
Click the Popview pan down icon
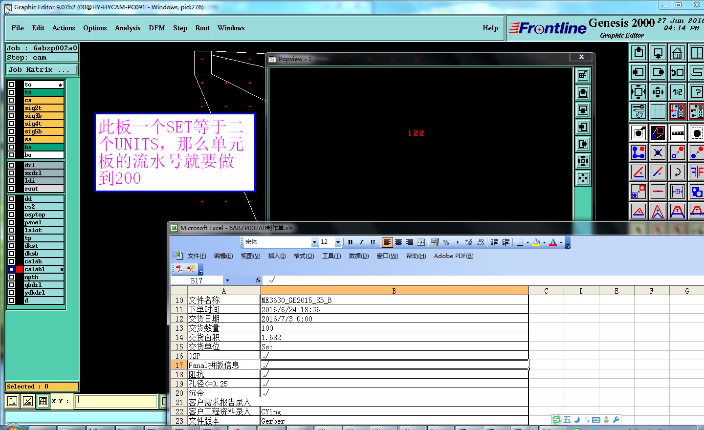pyautogui.click(x=583, y=109)
